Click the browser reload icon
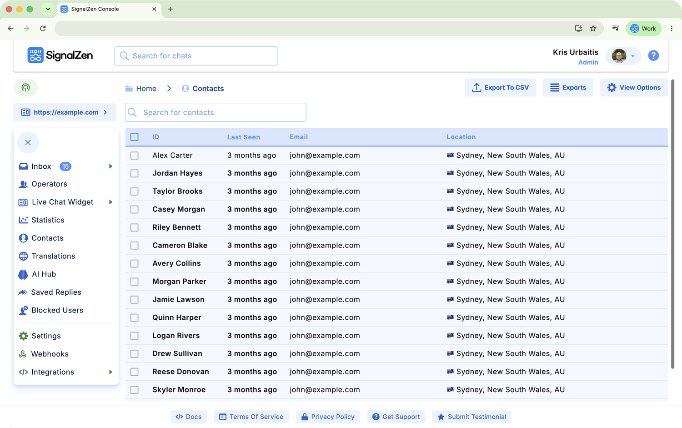Screen dimensions: 682x428 [43, 28]
